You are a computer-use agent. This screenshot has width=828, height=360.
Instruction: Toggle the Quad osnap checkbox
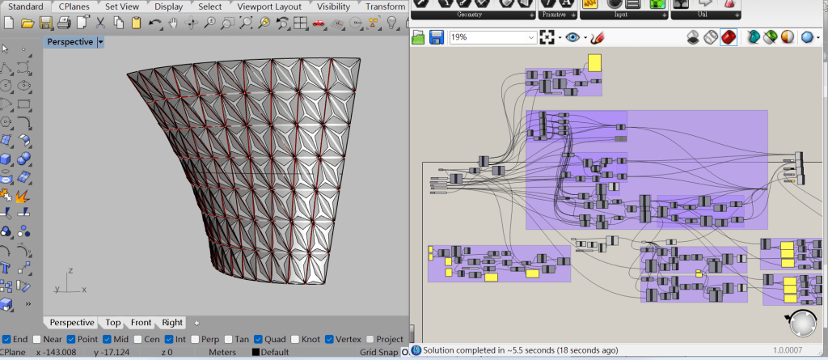(x=258, y=340)
